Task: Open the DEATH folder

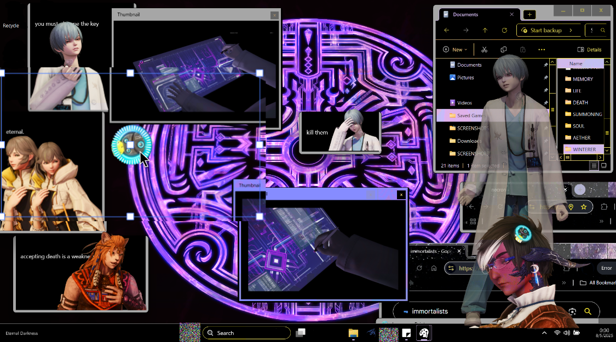Action: click(577, 102)
